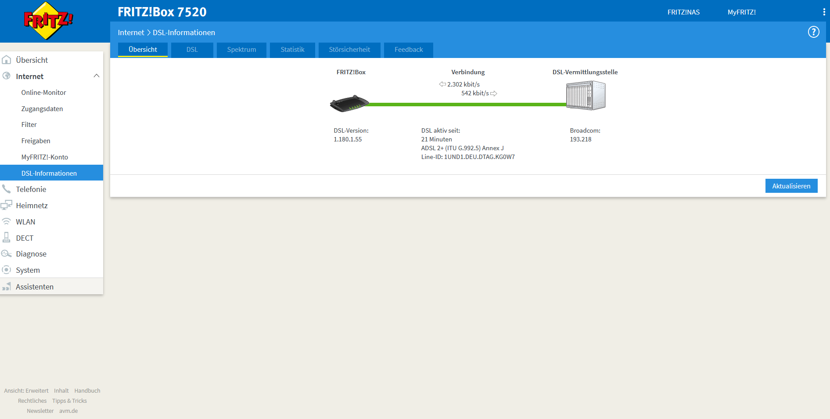Open Freigaben in sidebar
Viewport: 830px width, 419px height.
click(36, 141)
